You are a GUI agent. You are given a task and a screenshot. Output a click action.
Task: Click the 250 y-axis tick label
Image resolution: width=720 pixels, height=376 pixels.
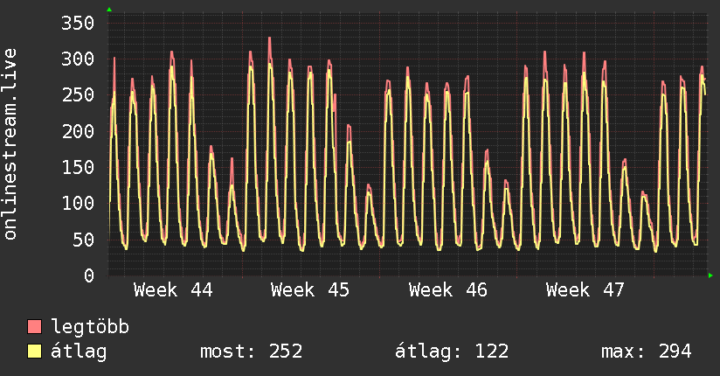point(78,95)
